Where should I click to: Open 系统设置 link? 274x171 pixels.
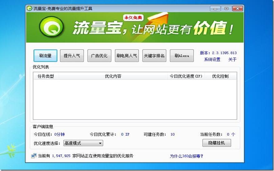coord(212,59)
